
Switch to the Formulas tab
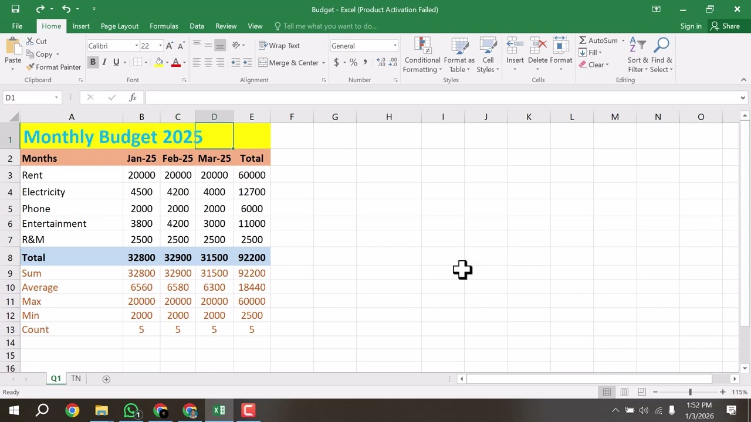point(164,26)
